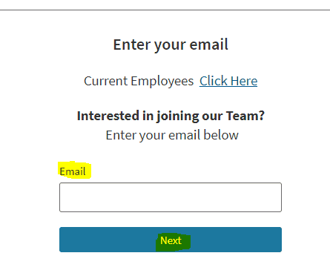Select the highlighted Email label
This screenshot has height=273, width=330.
[x=73, y=171]
